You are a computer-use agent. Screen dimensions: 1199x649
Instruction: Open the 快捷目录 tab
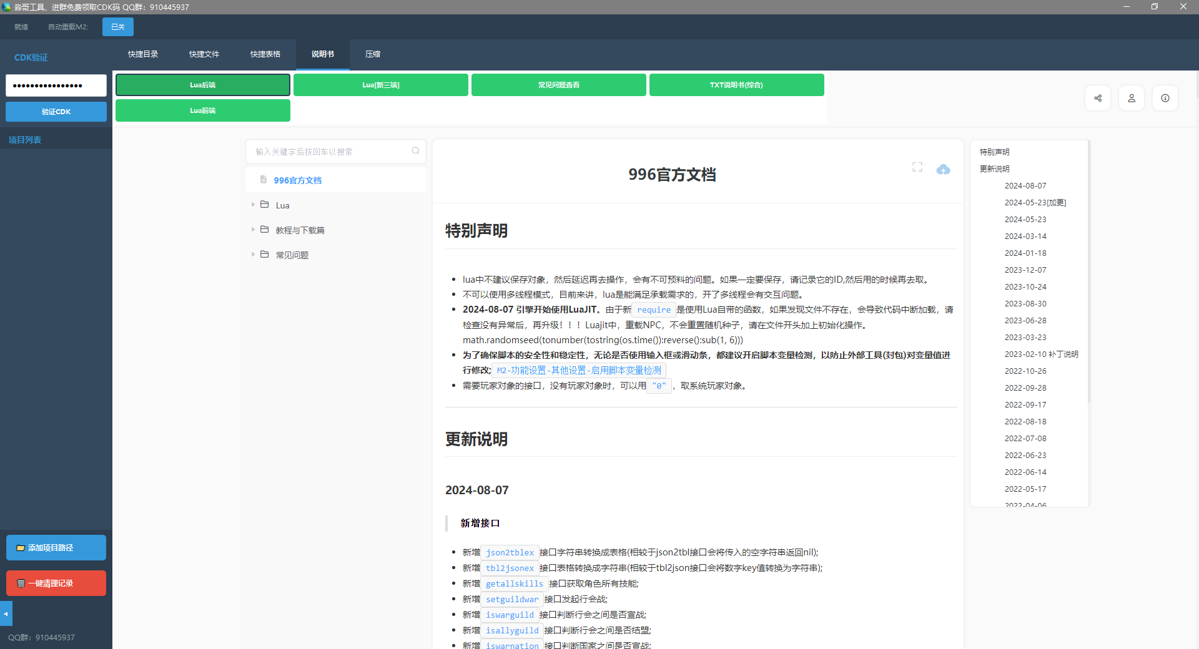click(143, 54)
